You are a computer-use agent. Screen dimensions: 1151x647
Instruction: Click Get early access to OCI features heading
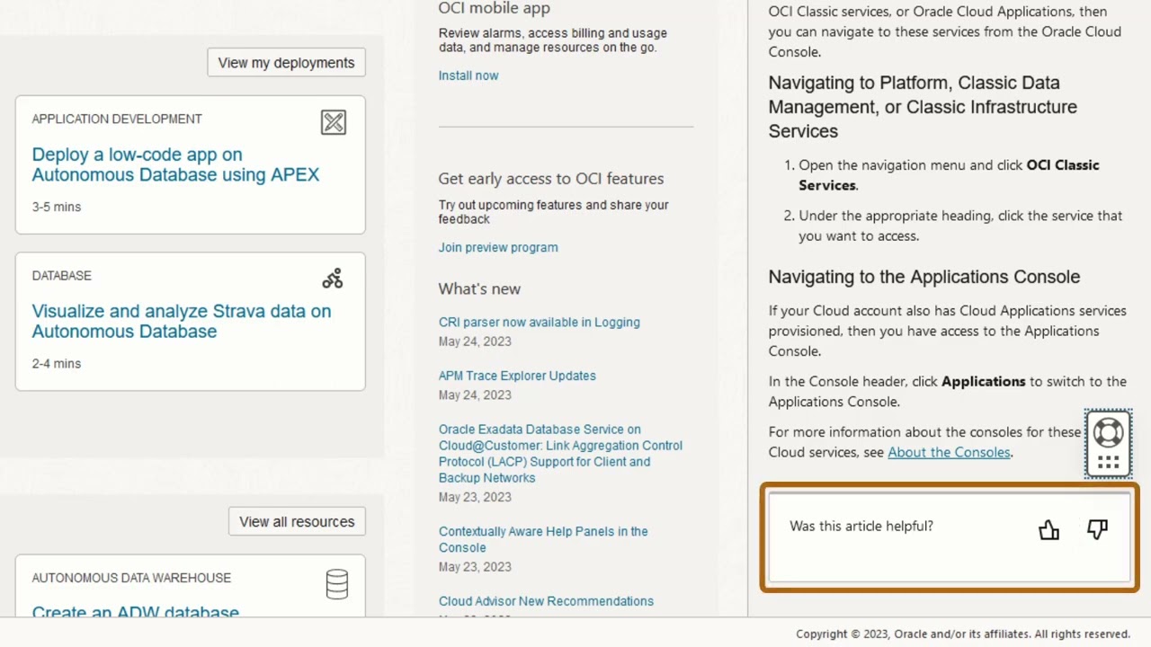pos(551,178)
